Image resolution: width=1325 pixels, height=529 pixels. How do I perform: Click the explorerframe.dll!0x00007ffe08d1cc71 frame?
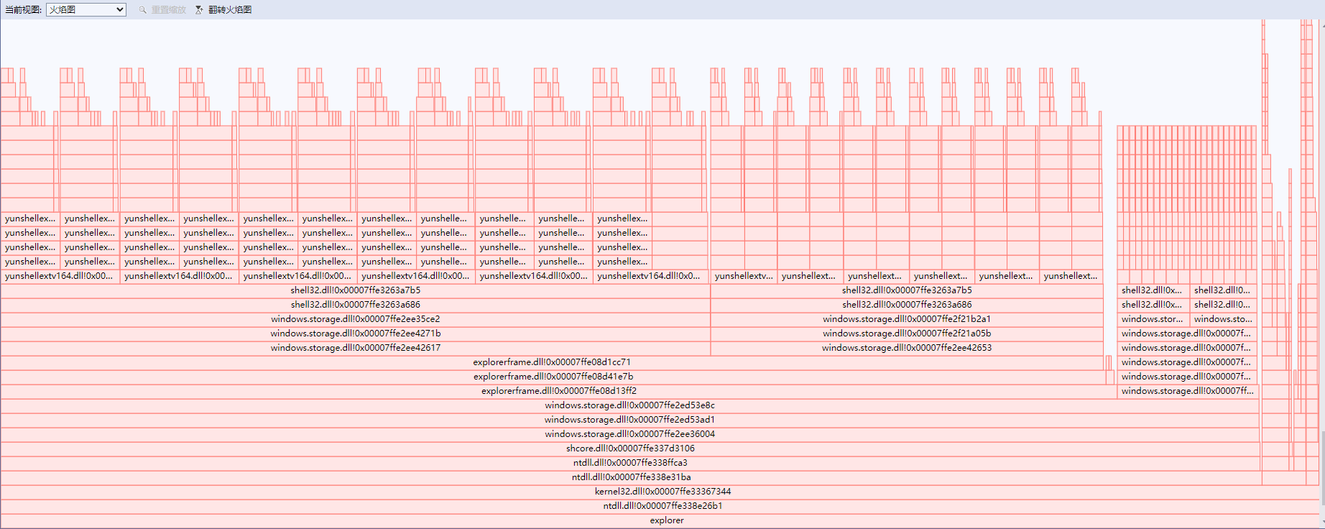[552, 362]
